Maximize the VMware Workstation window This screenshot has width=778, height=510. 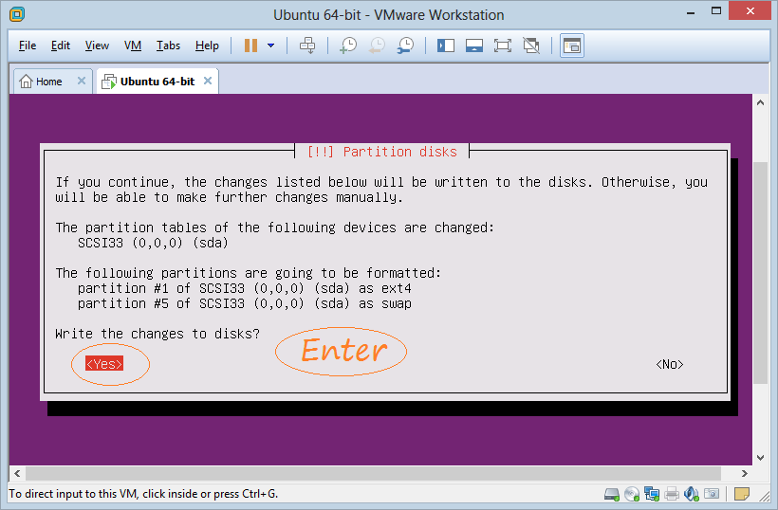click(716, 11)
